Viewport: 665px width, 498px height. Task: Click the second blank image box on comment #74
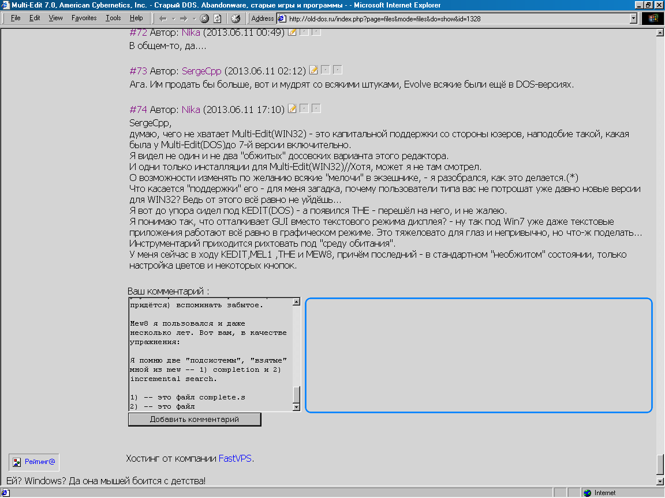pyautogui.click(x=316, y=108)
